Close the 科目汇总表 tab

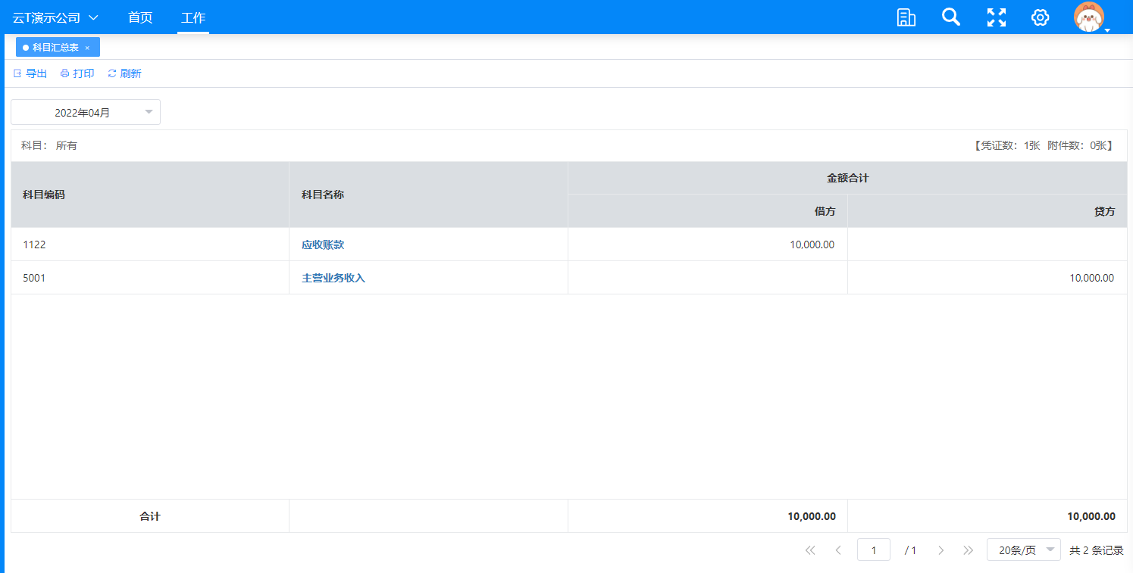coord(87,48)
